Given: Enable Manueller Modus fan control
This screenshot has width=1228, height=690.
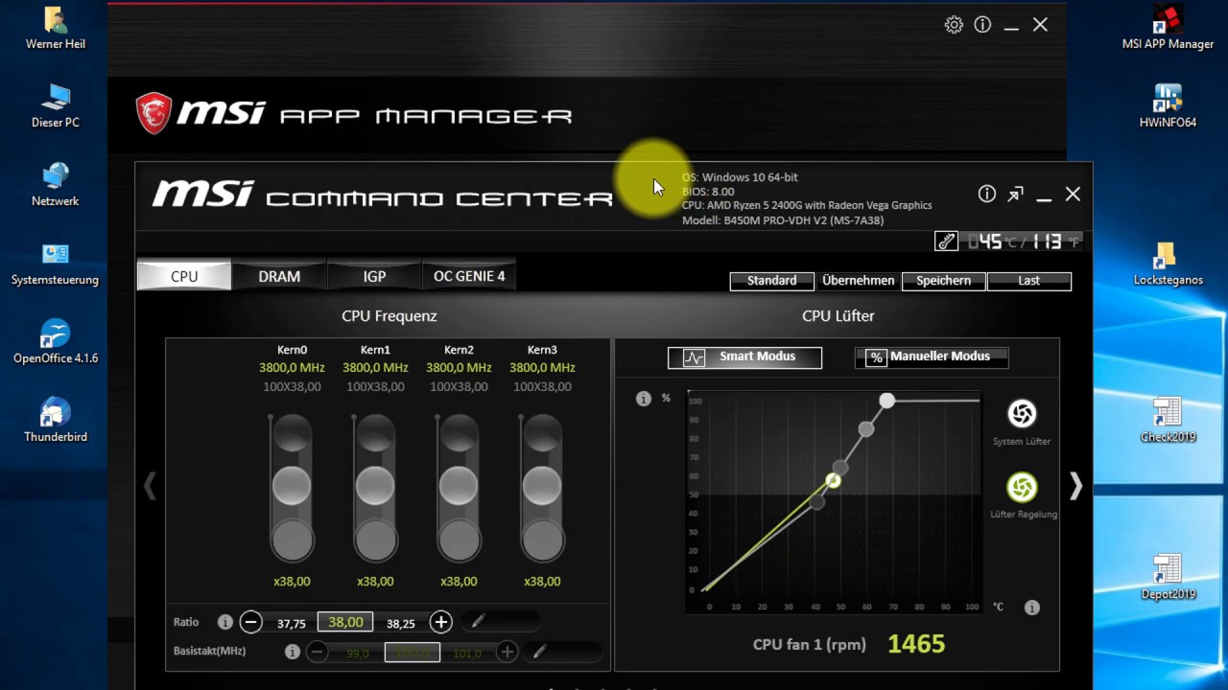Looking at the screenshot, I should [x=931, y=357].
